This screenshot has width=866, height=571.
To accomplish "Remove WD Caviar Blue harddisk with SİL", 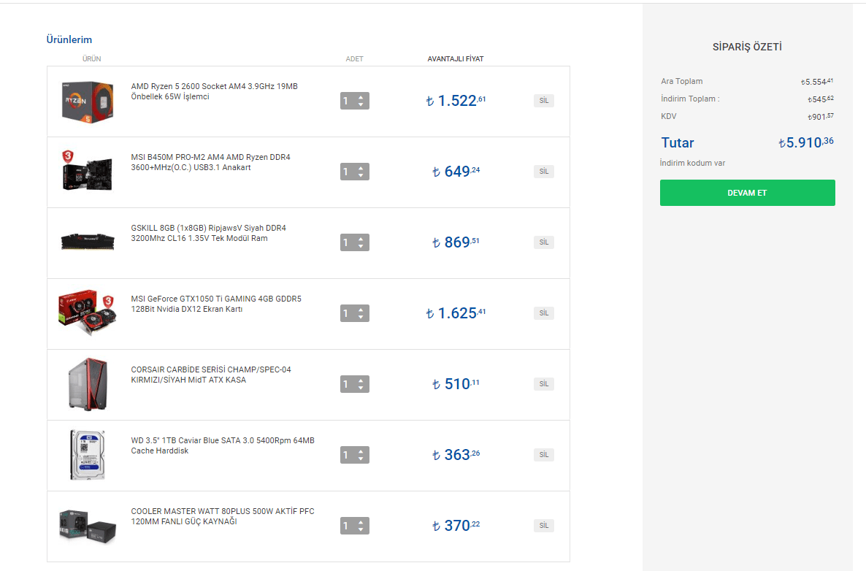I will coord(544,454).
